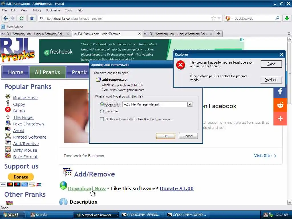Click the Facebook share icon
The width and height of the screenshot is (292, 219).
(280, 91)
